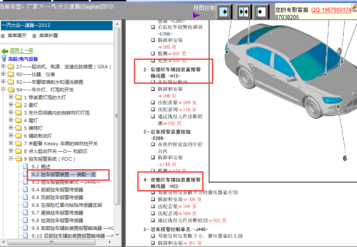The image size is (357, 247).
Task: Collapse the 94——车外灯、灯泡和开关 node
Action: [3, 89]
